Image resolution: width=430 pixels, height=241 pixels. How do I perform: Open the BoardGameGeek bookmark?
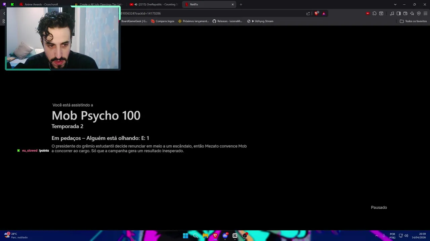coord(134,21)
